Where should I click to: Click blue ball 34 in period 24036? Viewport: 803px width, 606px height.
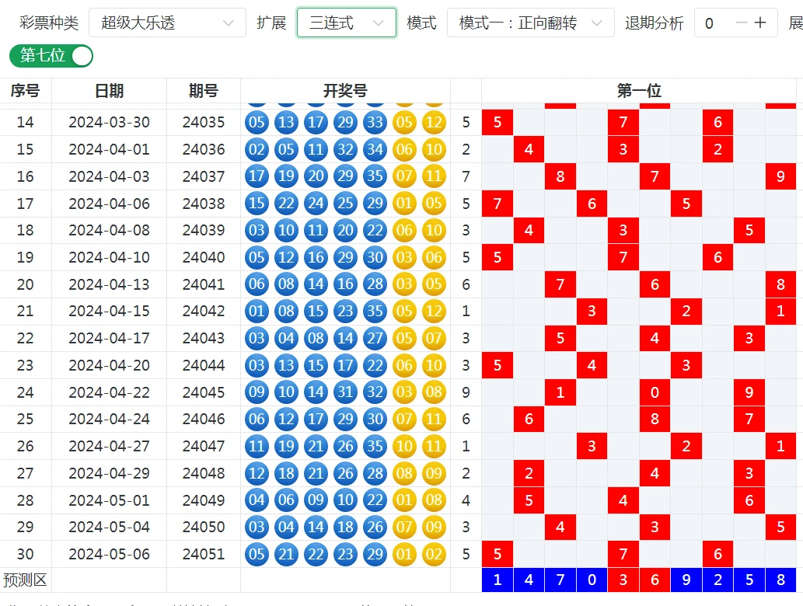pyautogui.click(x=375, y=149)
